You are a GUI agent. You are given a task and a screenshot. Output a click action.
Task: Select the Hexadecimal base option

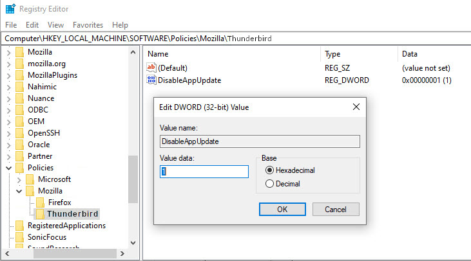269,170
